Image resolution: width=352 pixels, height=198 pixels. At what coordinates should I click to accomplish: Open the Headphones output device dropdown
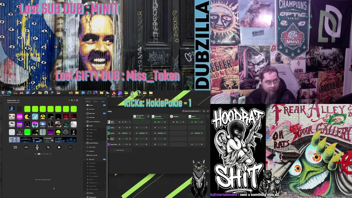(x=191, y=111)
